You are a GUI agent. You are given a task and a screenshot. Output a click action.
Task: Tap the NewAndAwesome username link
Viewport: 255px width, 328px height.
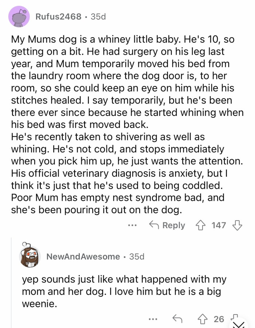(83, 257)
